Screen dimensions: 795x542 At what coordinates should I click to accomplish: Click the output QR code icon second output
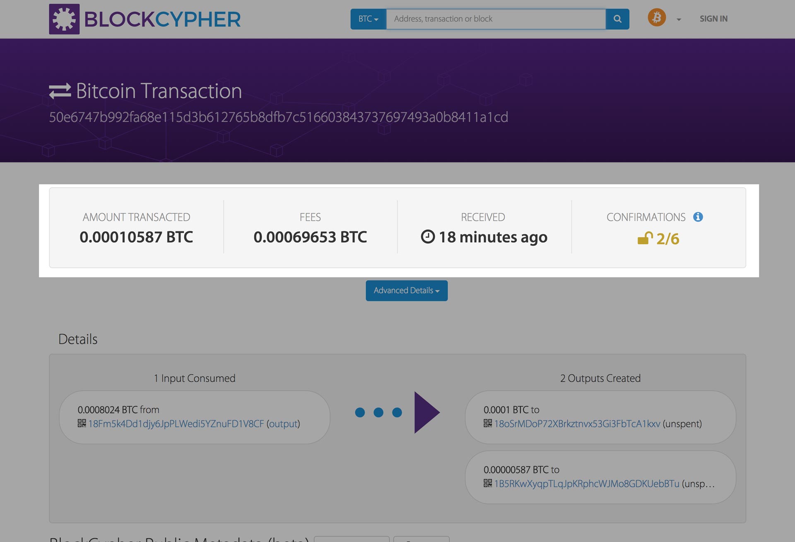point(487,483)
